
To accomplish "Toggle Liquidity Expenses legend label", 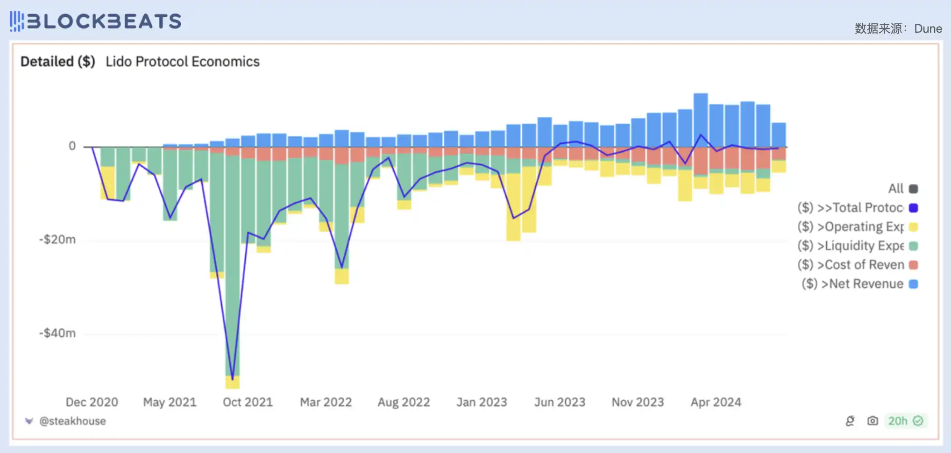I will tap(850, 246).
